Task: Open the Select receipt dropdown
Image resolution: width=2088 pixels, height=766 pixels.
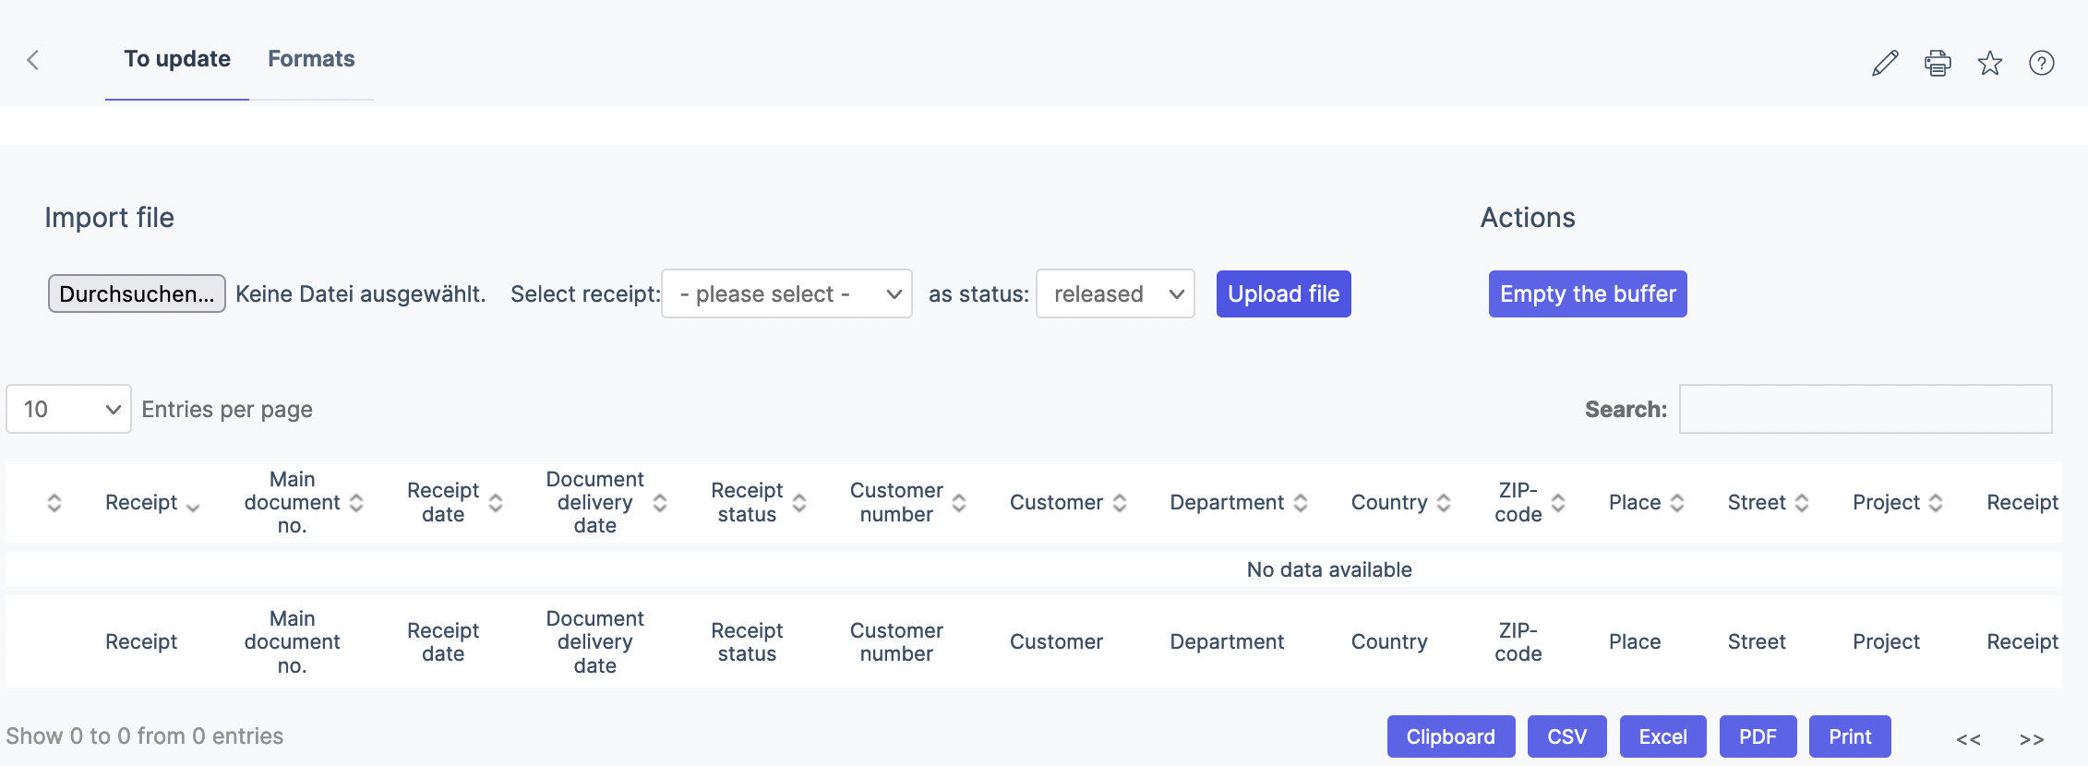Action: pyautogui.click(x=786, y=293)
